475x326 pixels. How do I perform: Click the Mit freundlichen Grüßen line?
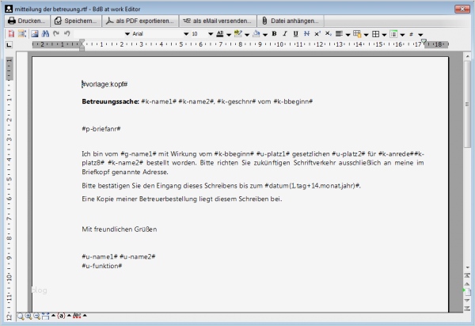click(120, 229)
